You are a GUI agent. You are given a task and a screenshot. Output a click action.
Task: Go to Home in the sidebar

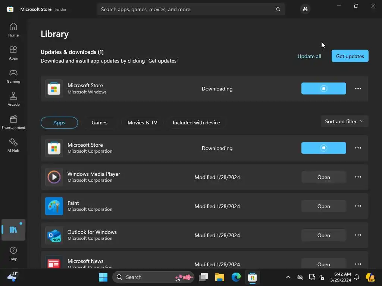pyautogui.click(x=13, y=30)
